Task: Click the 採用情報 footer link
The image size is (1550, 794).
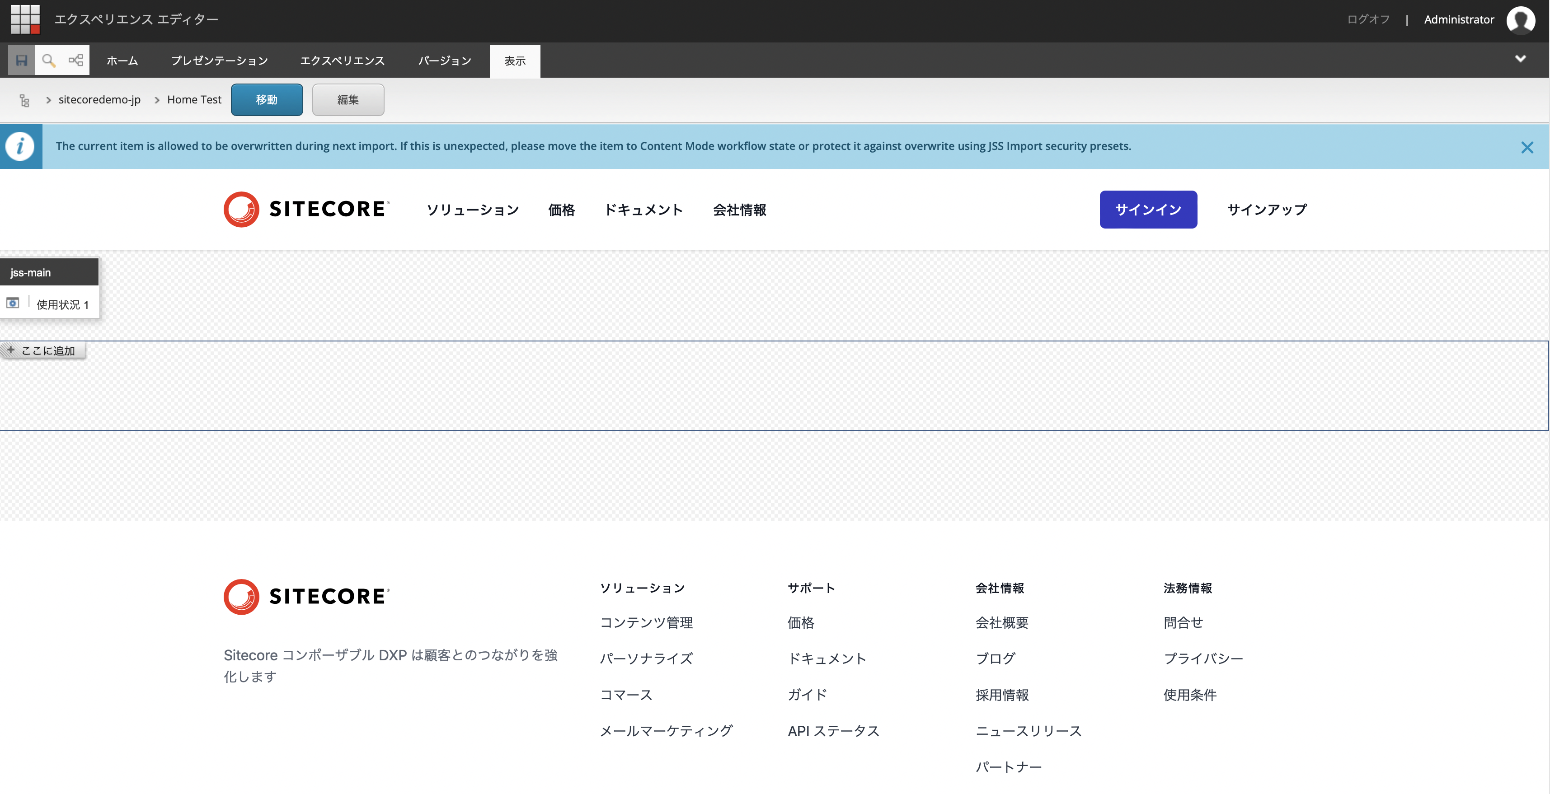Action: (x=1002, y=695)
